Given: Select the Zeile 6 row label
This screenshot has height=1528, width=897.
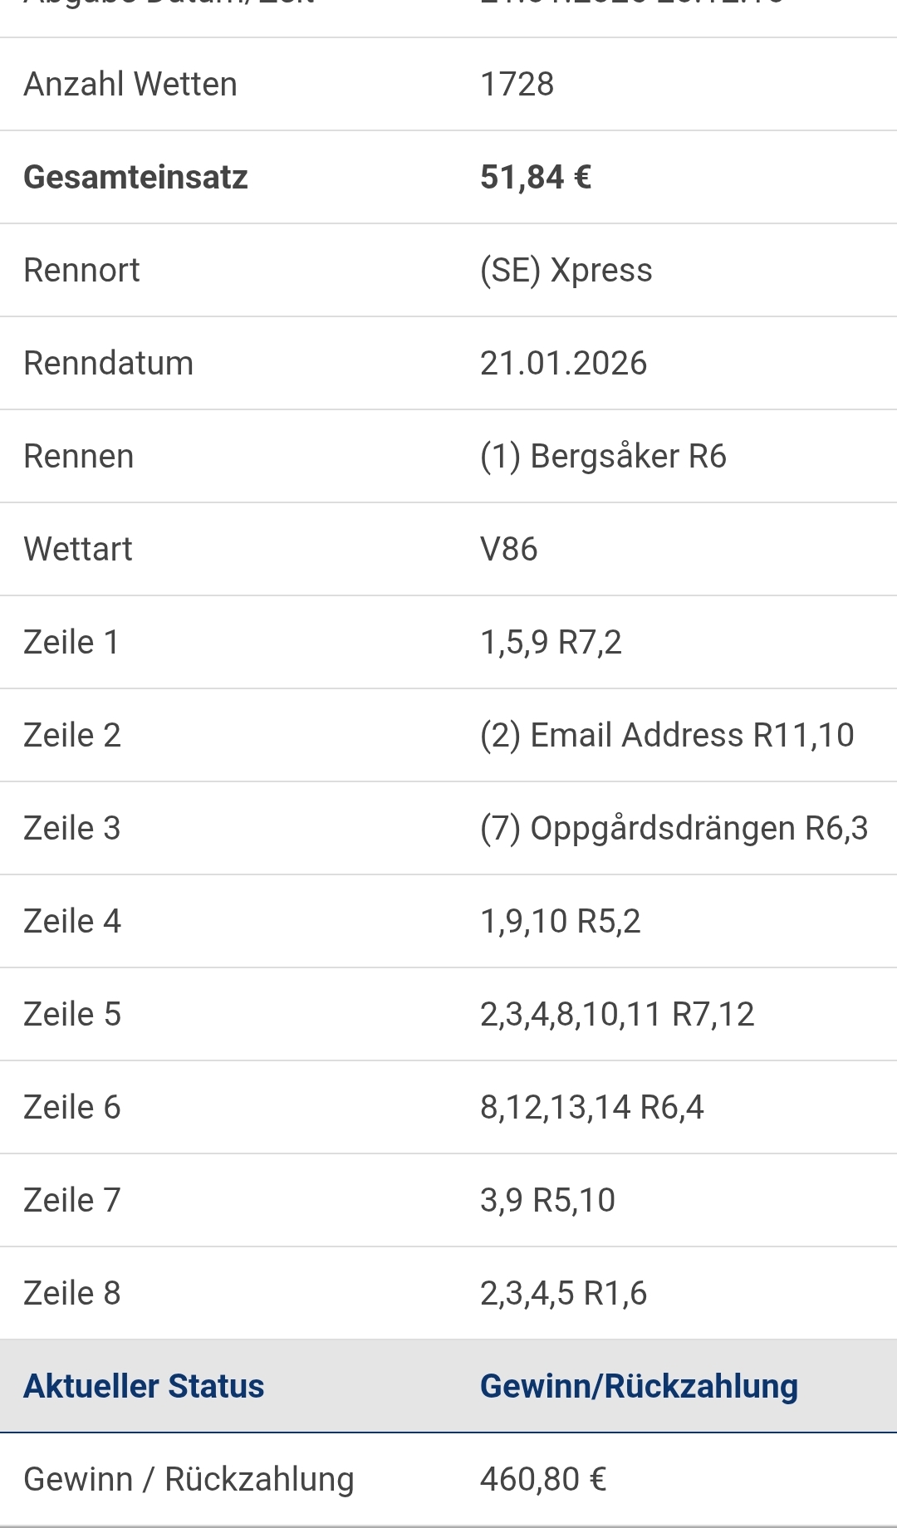Looking at the screenshot, I should (72, 1107).
